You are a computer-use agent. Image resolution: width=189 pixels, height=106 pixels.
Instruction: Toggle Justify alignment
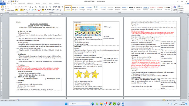click(50, 10)
